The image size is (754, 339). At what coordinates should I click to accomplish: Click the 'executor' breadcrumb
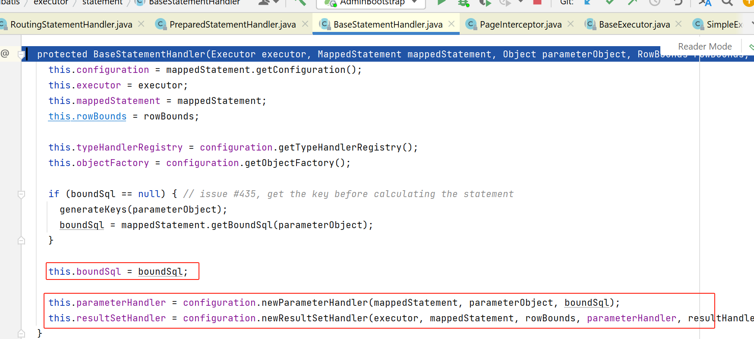tap(51, 2)
